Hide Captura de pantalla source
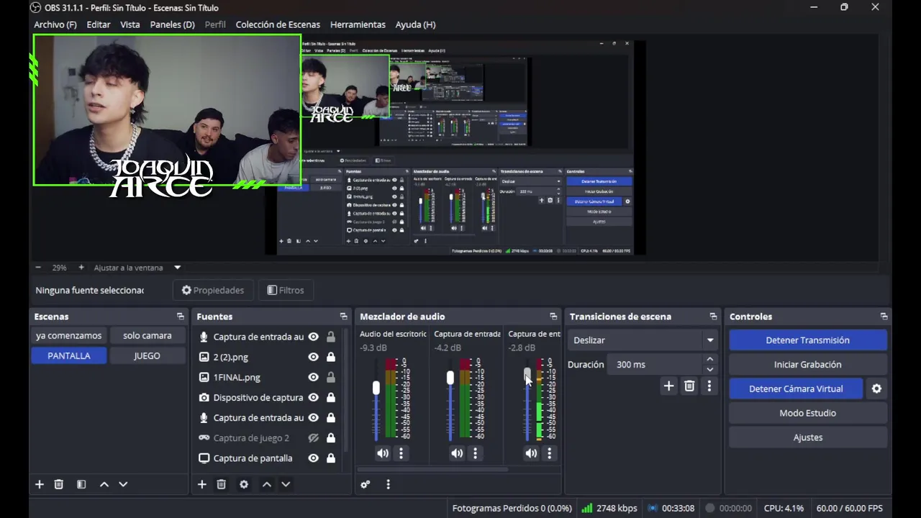This screenshot has width=921, height=518. coord(314,458)
